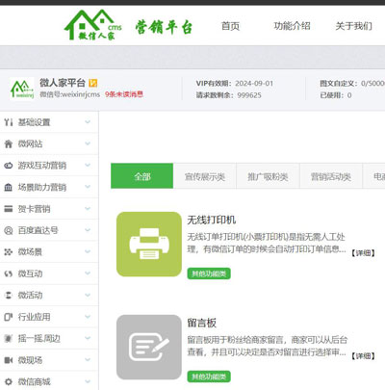Click the 微互动 arrows sidebar icon
385x390 pixels.
tap(9, 273)
